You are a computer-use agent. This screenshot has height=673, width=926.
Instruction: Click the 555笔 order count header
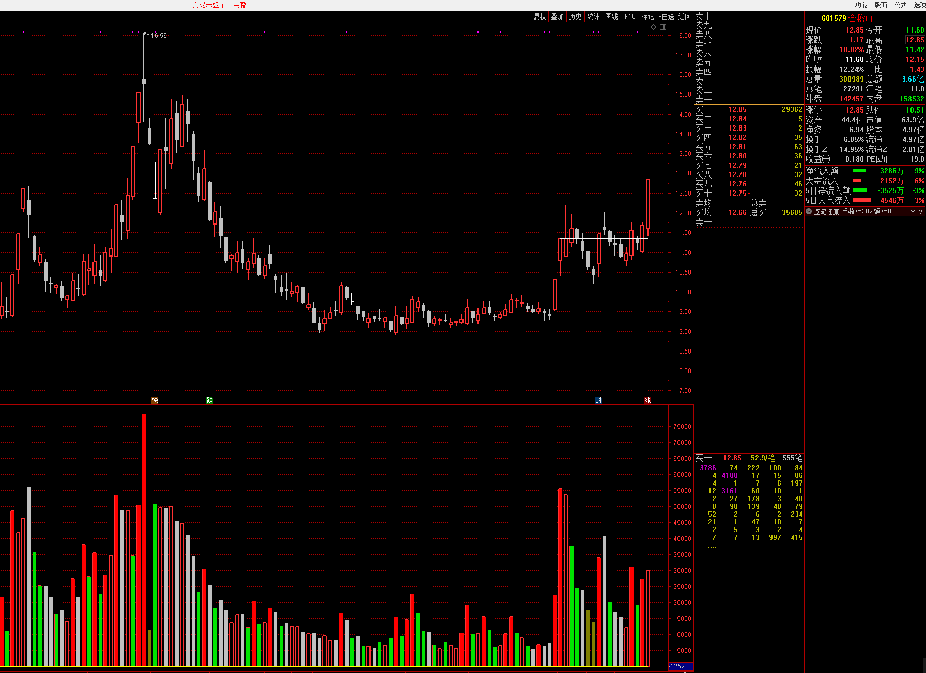(x=792, y=458)
